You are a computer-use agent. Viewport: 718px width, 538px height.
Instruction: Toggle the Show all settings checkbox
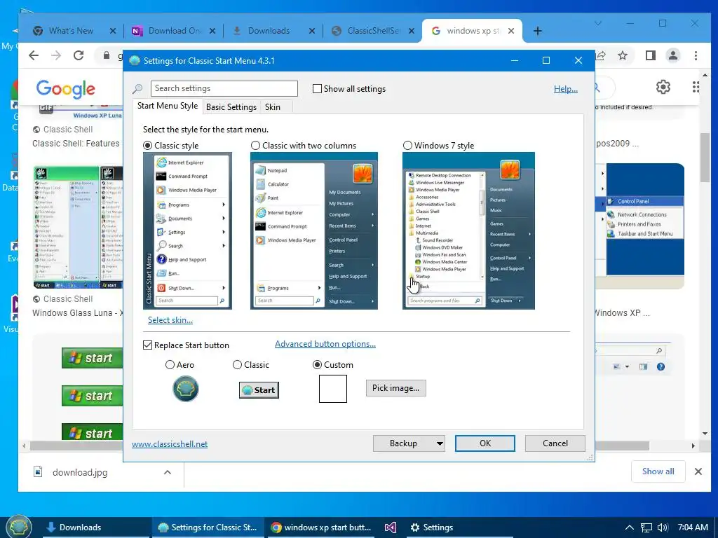(x=317, y=89)
